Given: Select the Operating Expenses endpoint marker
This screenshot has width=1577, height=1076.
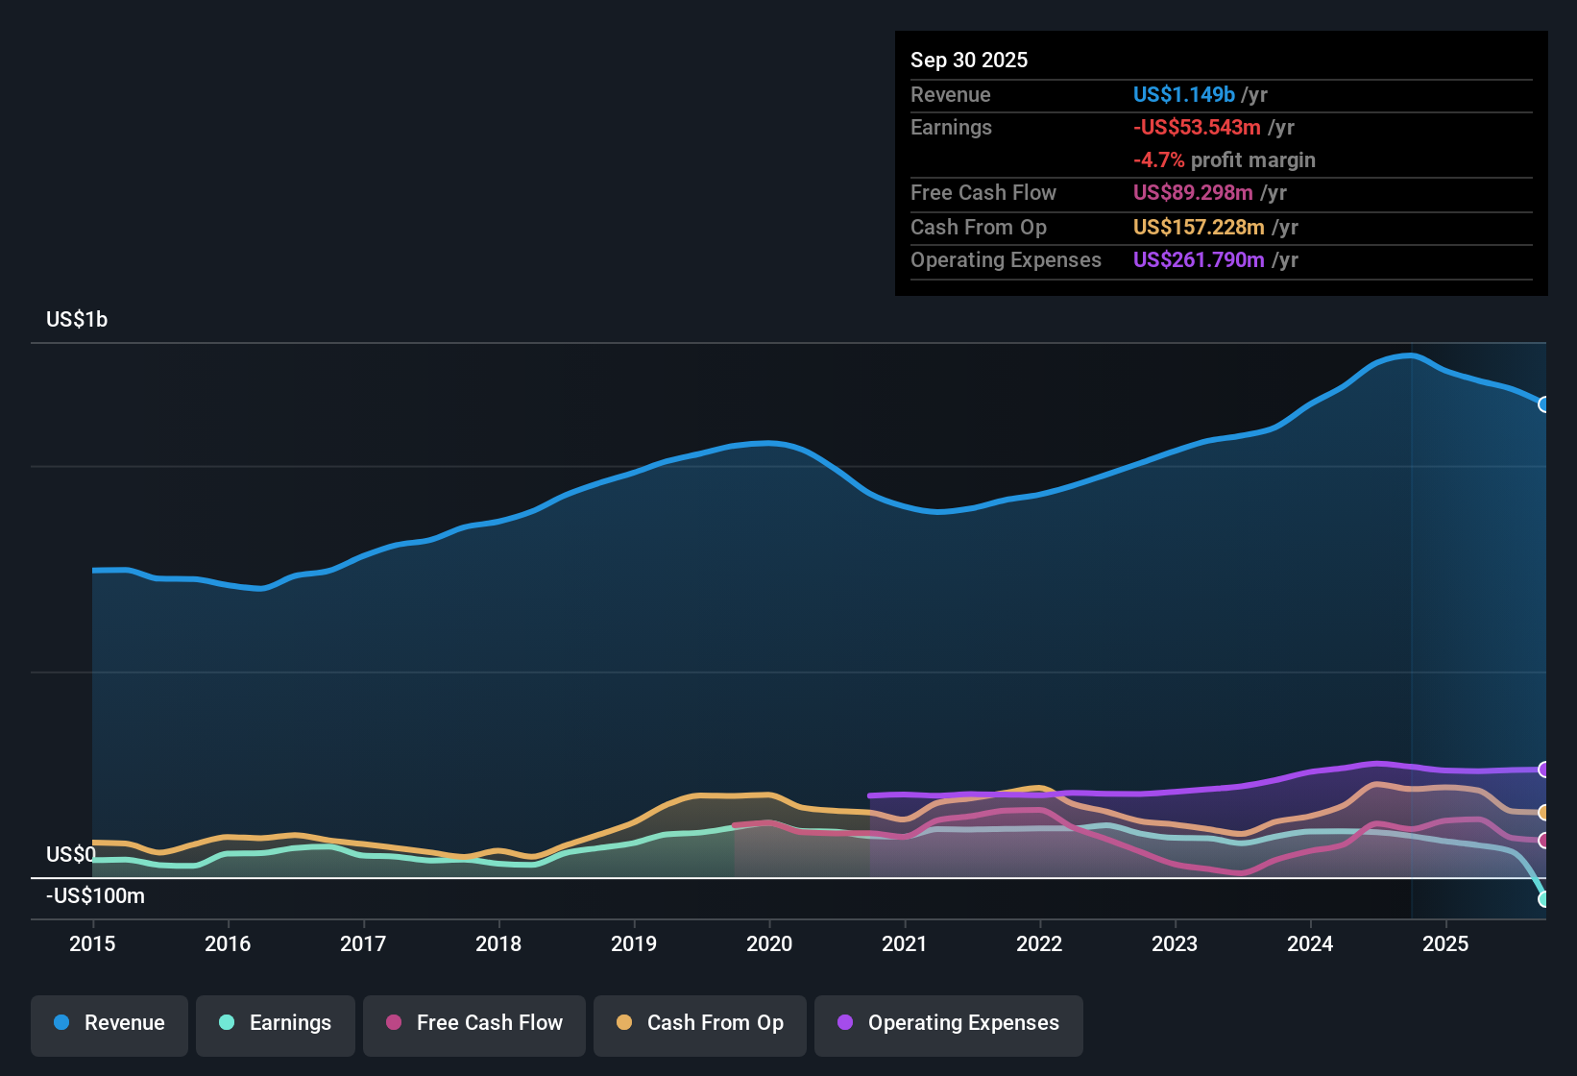Looking at the screenshot, I should pyautogui.click(x=1544, y=769).
